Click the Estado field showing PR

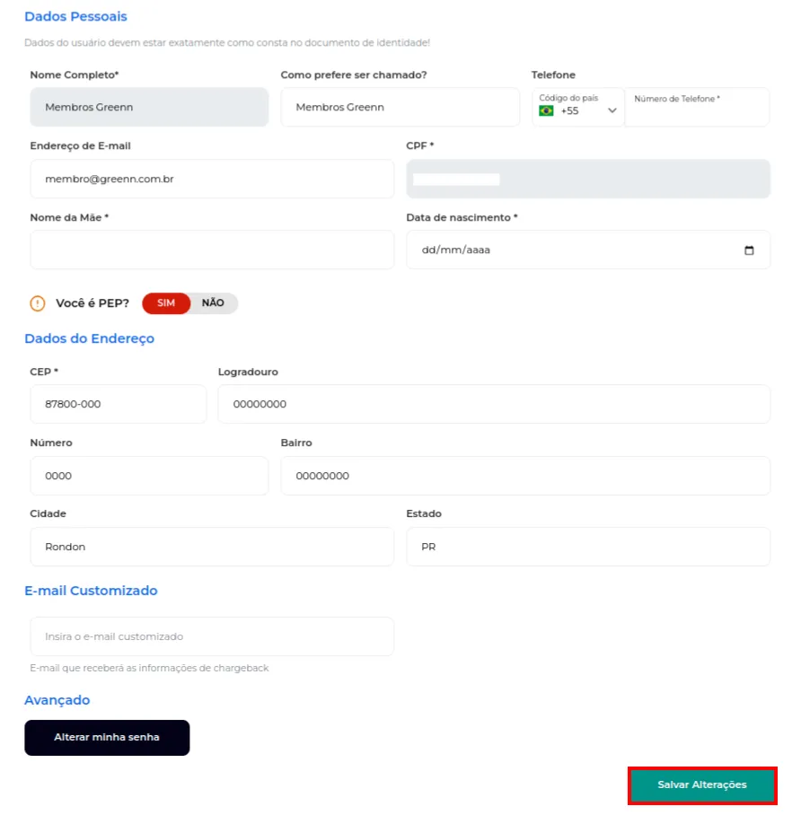pos(588,547)
